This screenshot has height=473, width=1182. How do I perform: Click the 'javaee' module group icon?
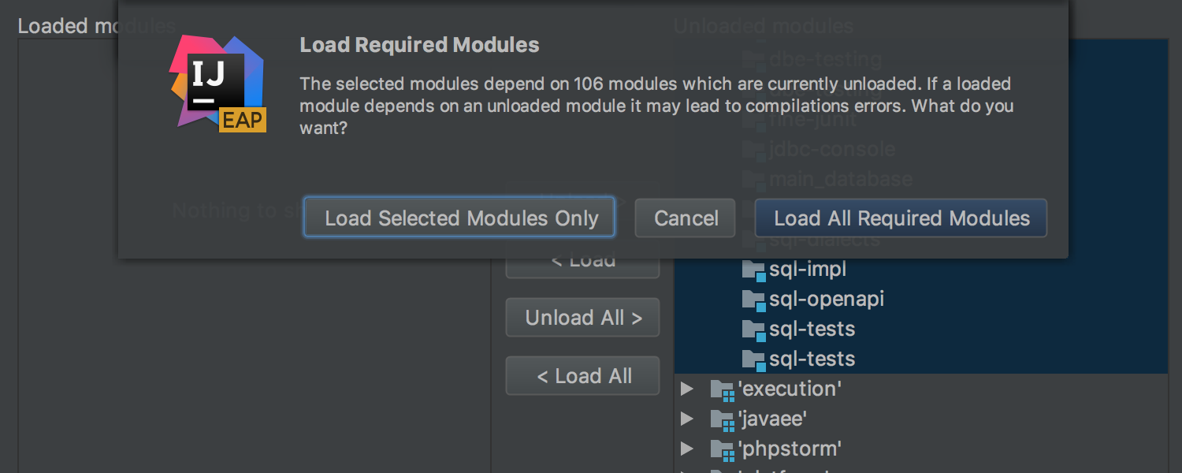(x=722, y=419)
